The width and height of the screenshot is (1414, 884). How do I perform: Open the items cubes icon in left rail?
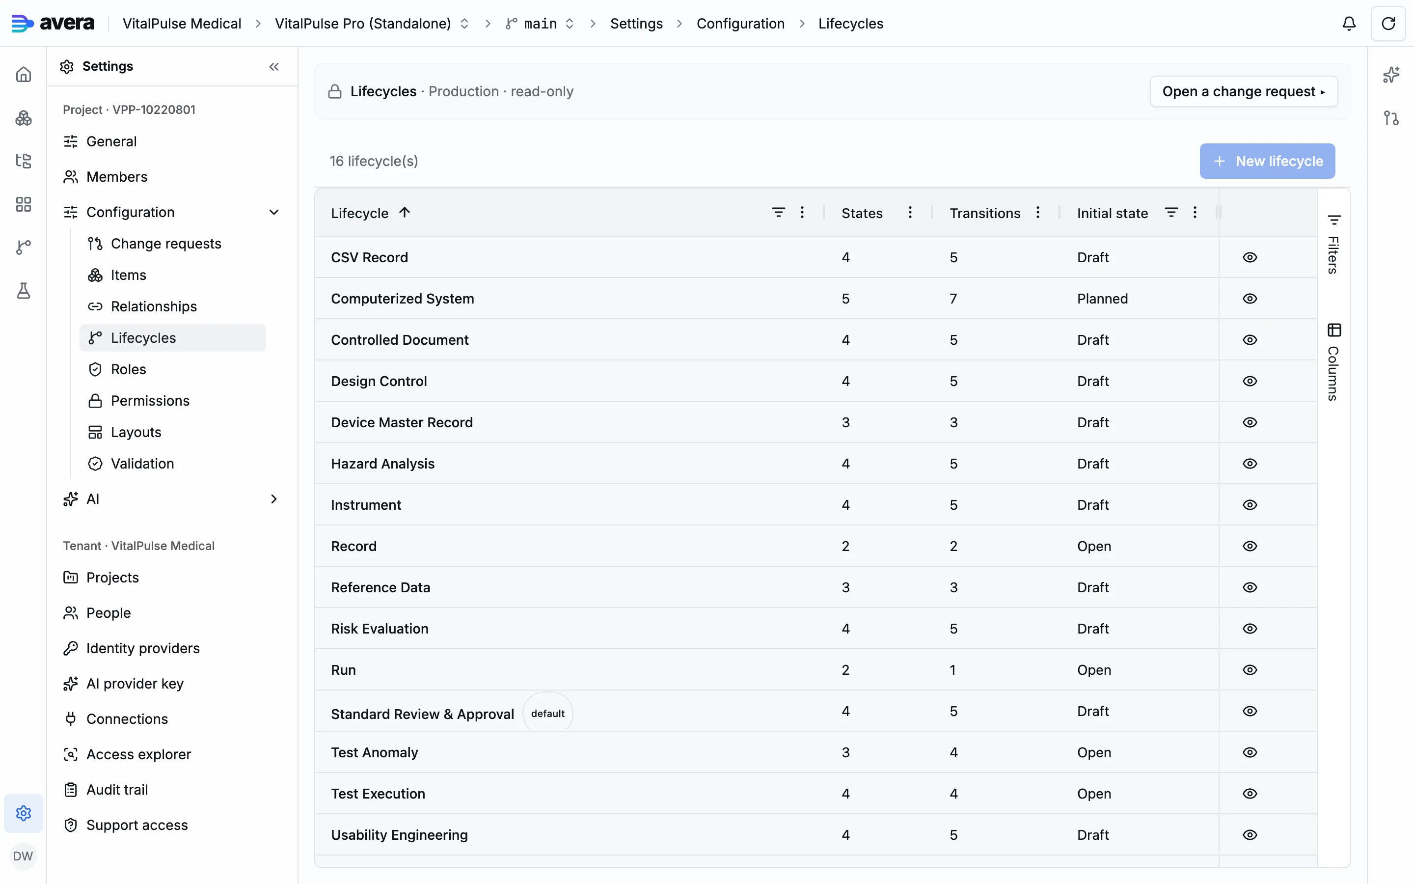(x=24, y=117)
